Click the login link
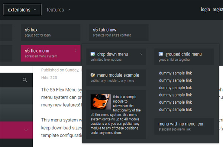 [x=206, y=10]
